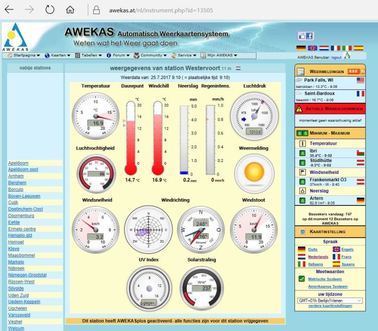Viewport: 378px width, 331px height.
Task: Click the Windrichting radar chart
Action: tap(149, 230)
